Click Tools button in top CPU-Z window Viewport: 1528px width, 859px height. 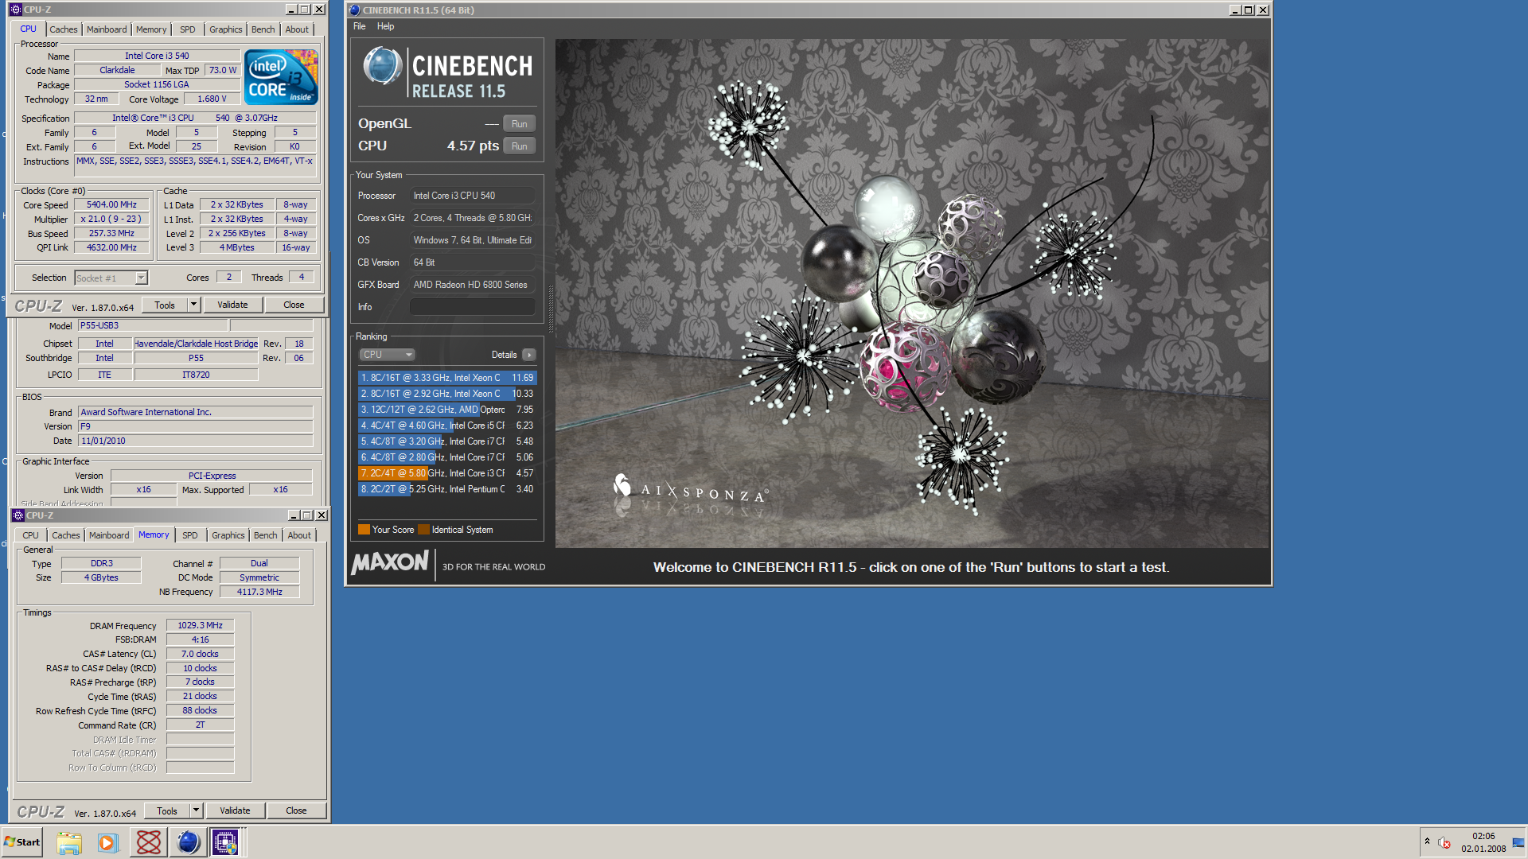165,305
